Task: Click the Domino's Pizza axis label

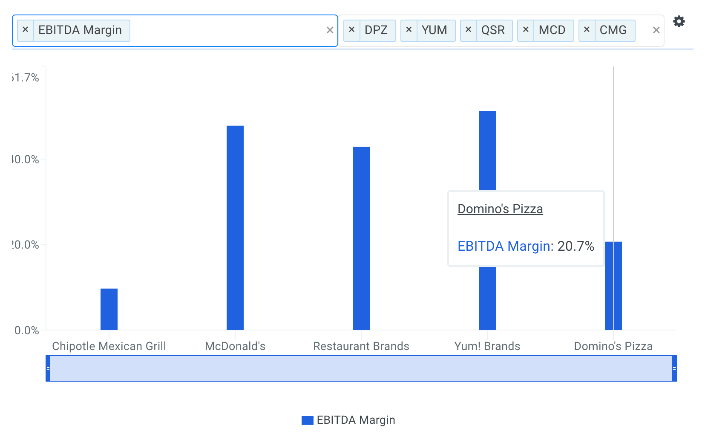Action: click(613, 346)
